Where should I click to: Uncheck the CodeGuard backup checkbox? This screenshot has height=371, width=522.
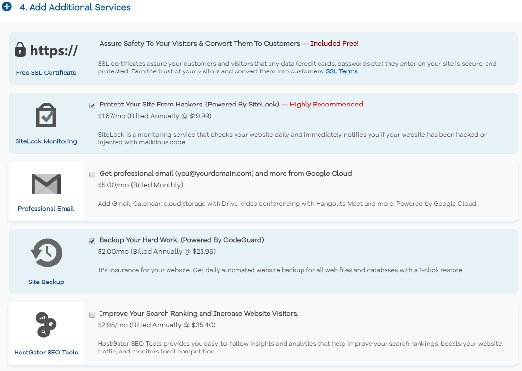pos(92,241)
